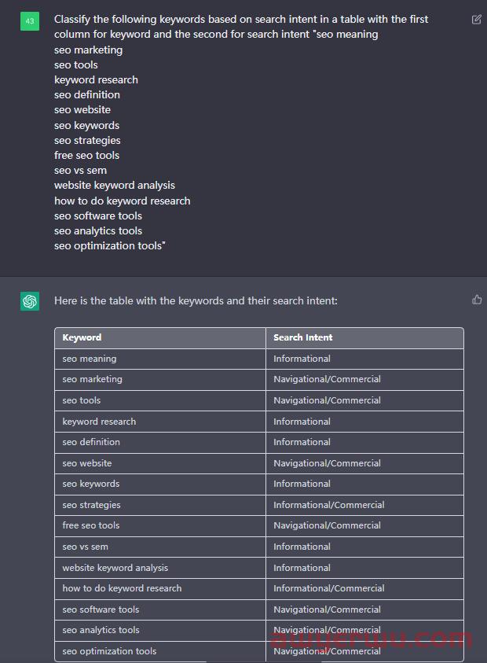Click the thumbs up feedback icon

pos(477,300)
